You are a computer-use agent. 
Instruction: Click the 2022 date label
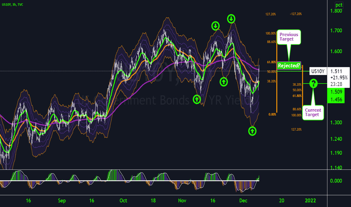pos(310,201)
